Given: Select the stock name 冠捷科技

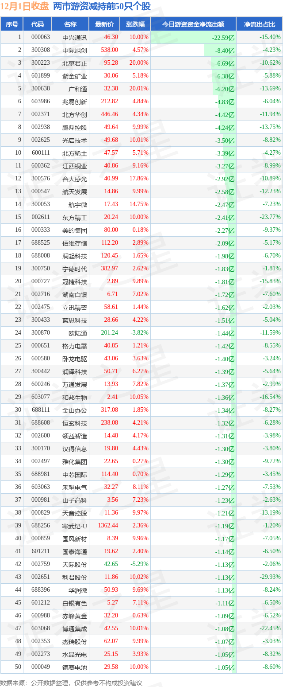Looking at the screenshot, I should (x=75, y=281).
